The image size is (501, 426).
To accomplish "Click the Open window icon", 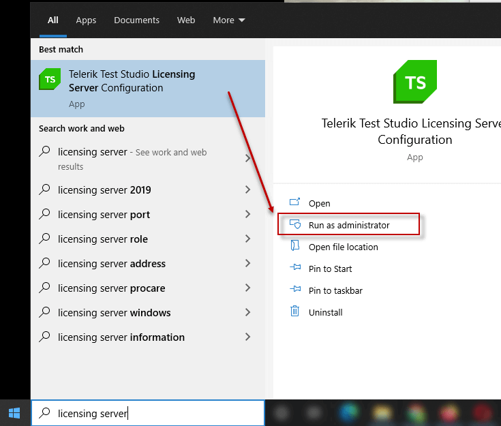I will coord(295,202).
